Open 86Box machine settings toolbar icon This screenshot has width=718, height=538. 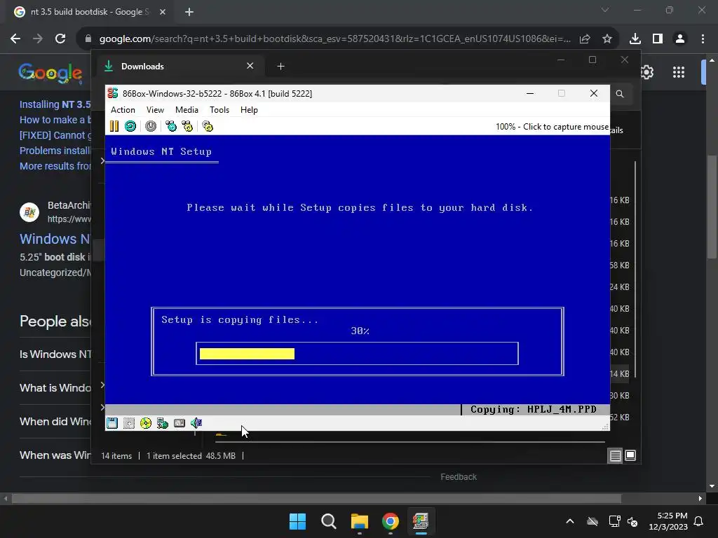208,126
